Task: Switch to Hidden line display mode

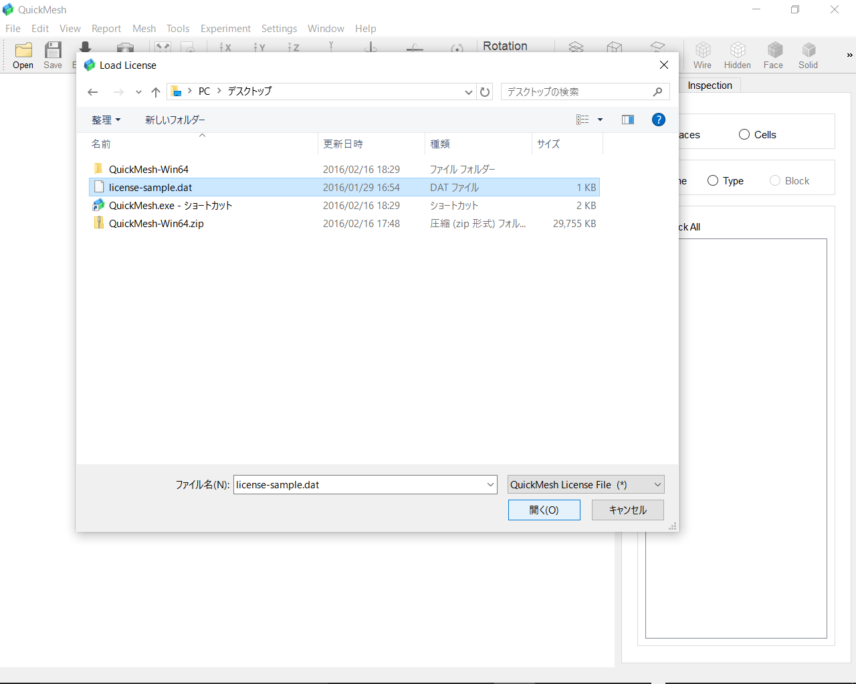Action: tap(737, 55)
